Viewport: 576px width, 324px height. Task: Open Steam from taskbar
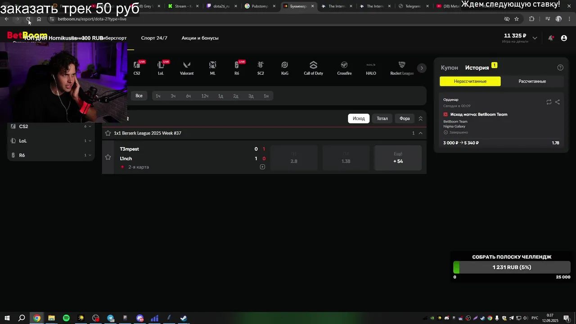[184, 318]
